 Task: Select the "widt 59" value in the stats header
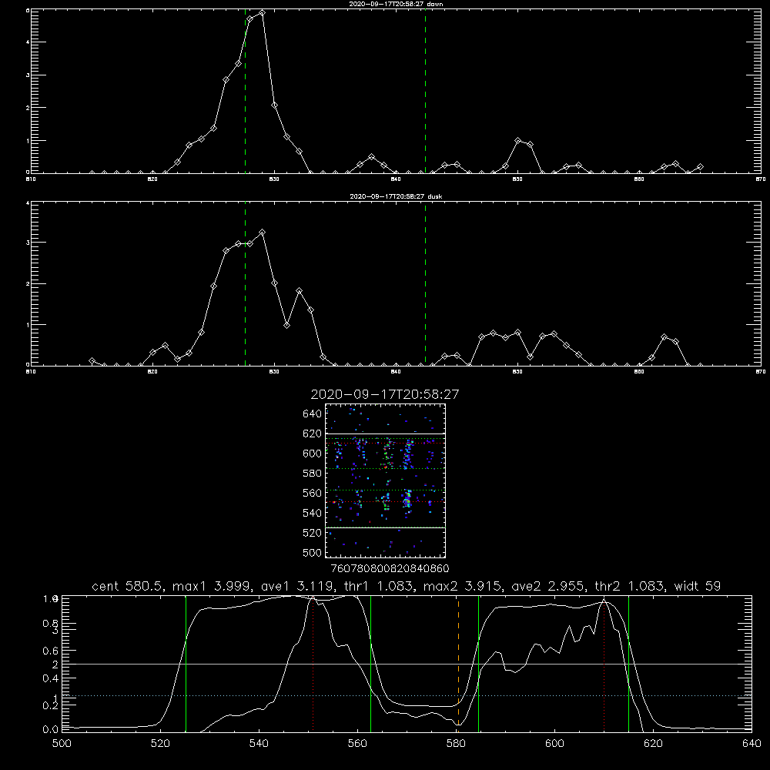(x=698, y=586)
